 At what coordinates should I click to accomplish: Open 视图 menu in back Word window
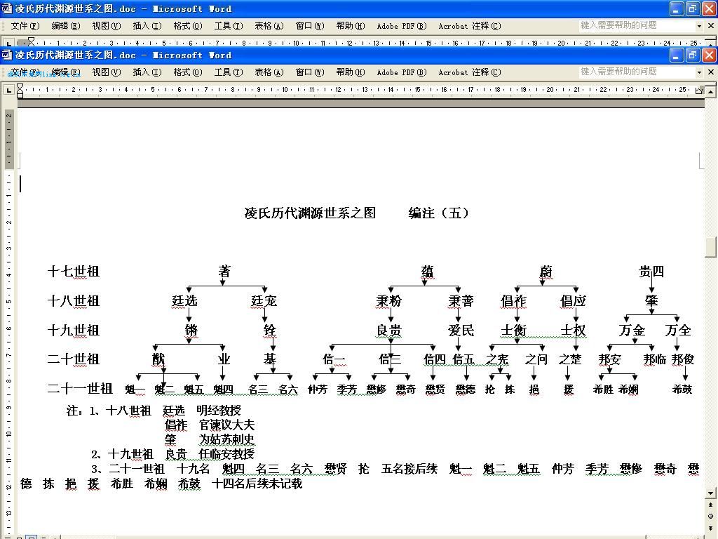[107, 26]
